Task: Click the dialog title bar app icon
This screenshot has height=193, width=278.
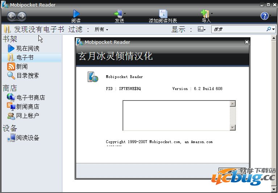Action: point(80,42)
